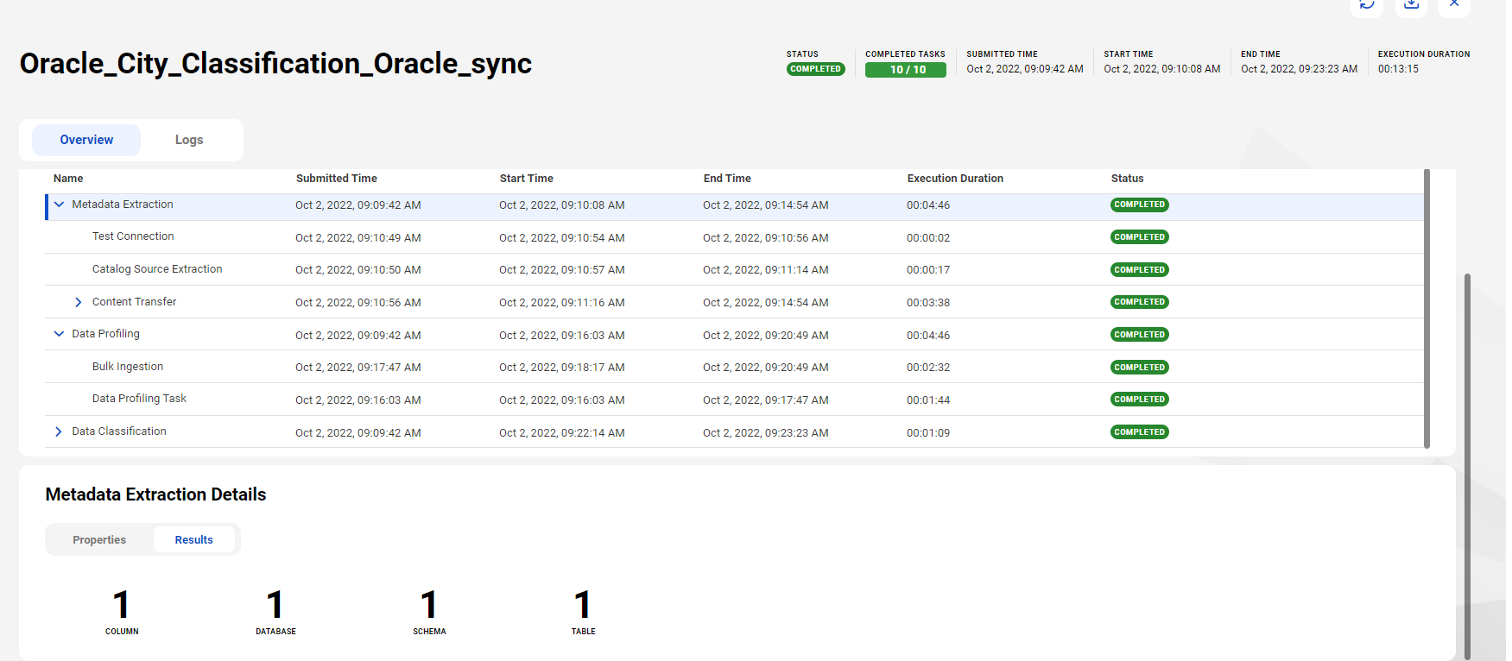The image size is (1512, 661).
Task: Click the TABLE count result
Action: (583, 612)
